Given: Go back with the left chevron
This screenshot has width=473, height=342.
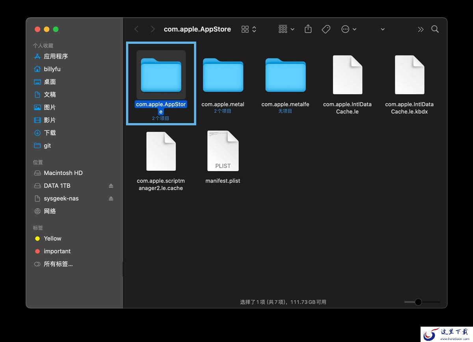Looking at the screenshot, I should pyautogui.click(x=136, y=29).
